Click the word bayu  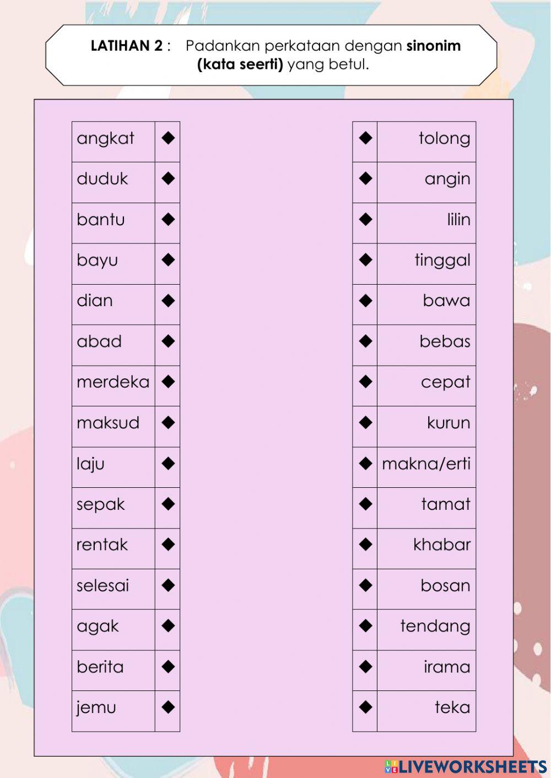(98, 260)
